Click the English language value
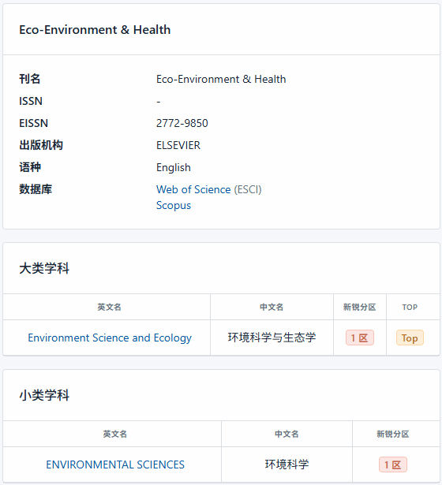This screenshot has width=442, height=485. (x=174, y=168)
